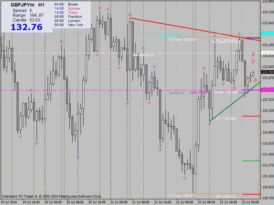
Task: Click the 22 Jul 00:00 time label
Action: tap(185, 202)
